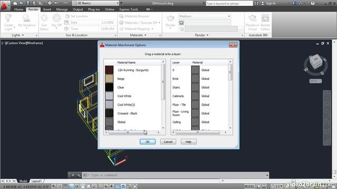This screenshot has height=189, width=337.
Task: Switch to the Layout1 tab
Action: 36,181
